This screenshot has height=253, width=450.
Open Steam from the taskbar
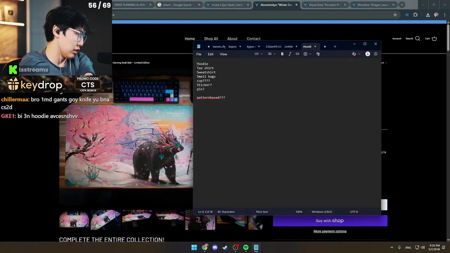[x=225, y=247]
